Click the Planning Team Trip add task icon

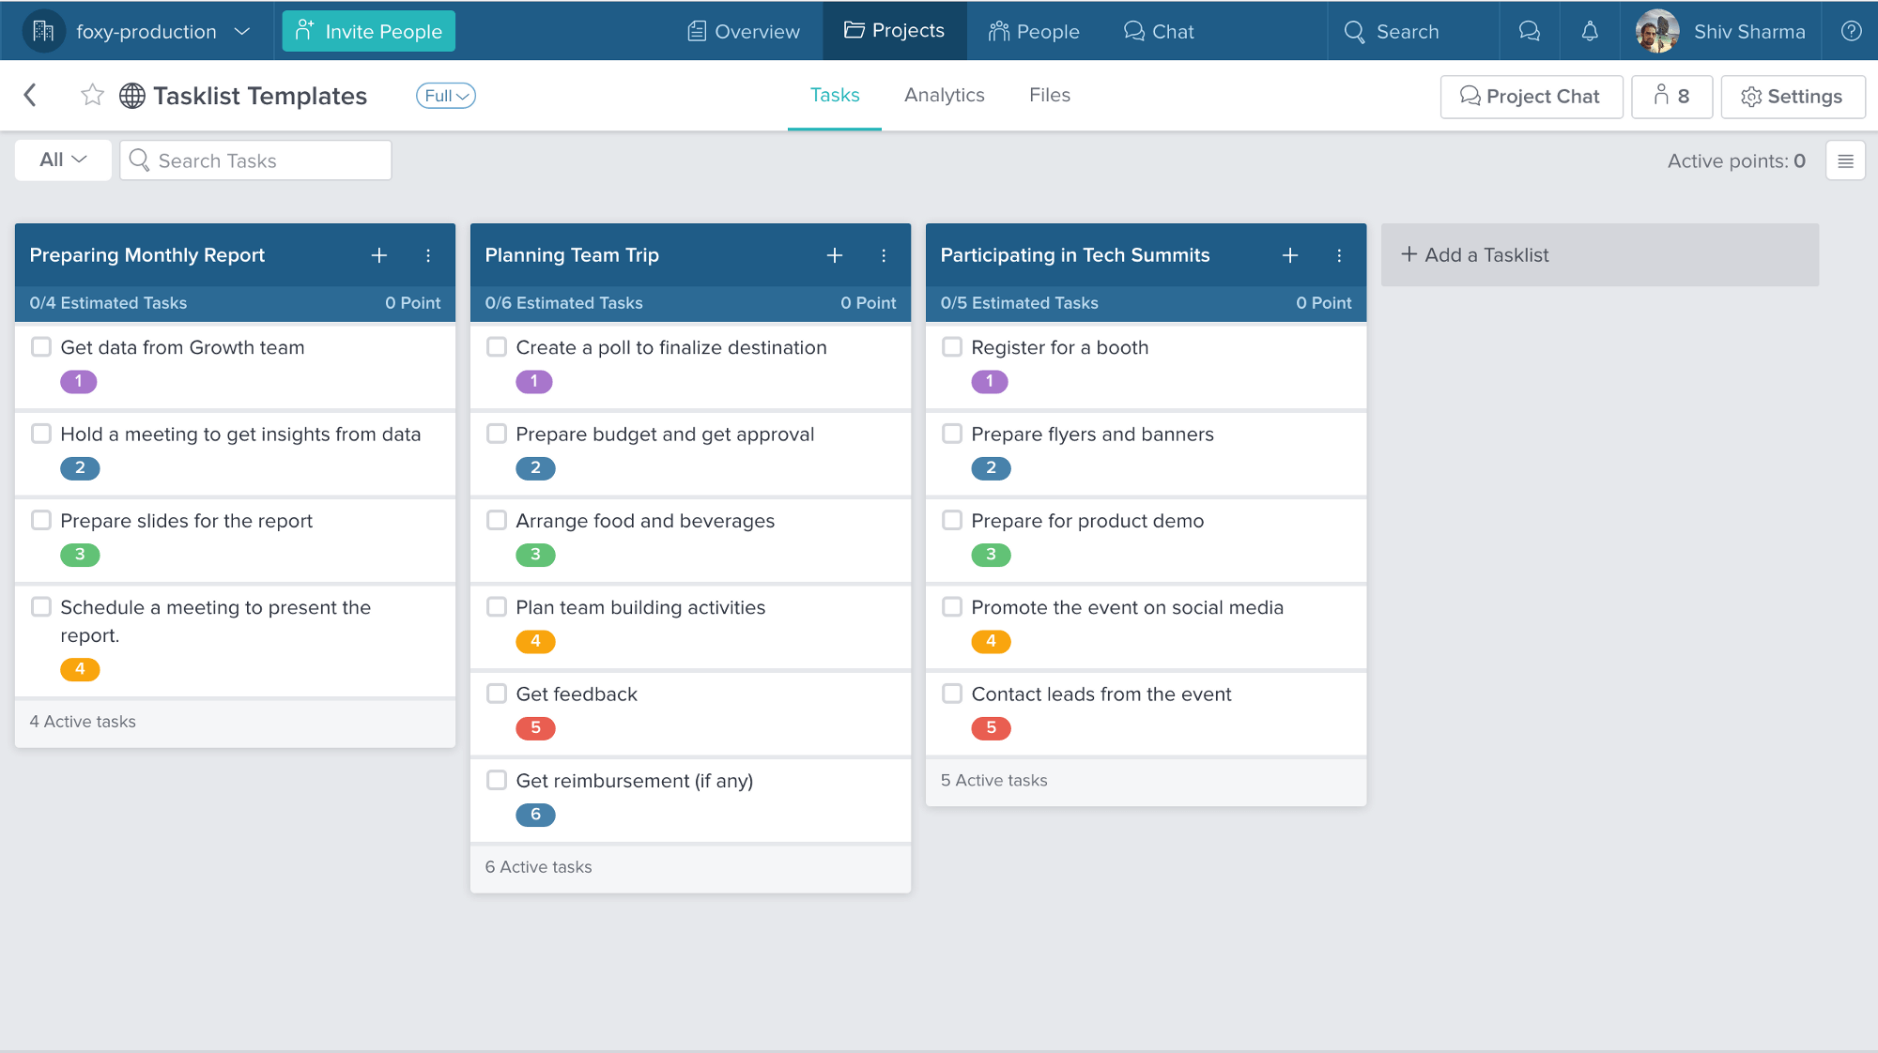point(835,254)
